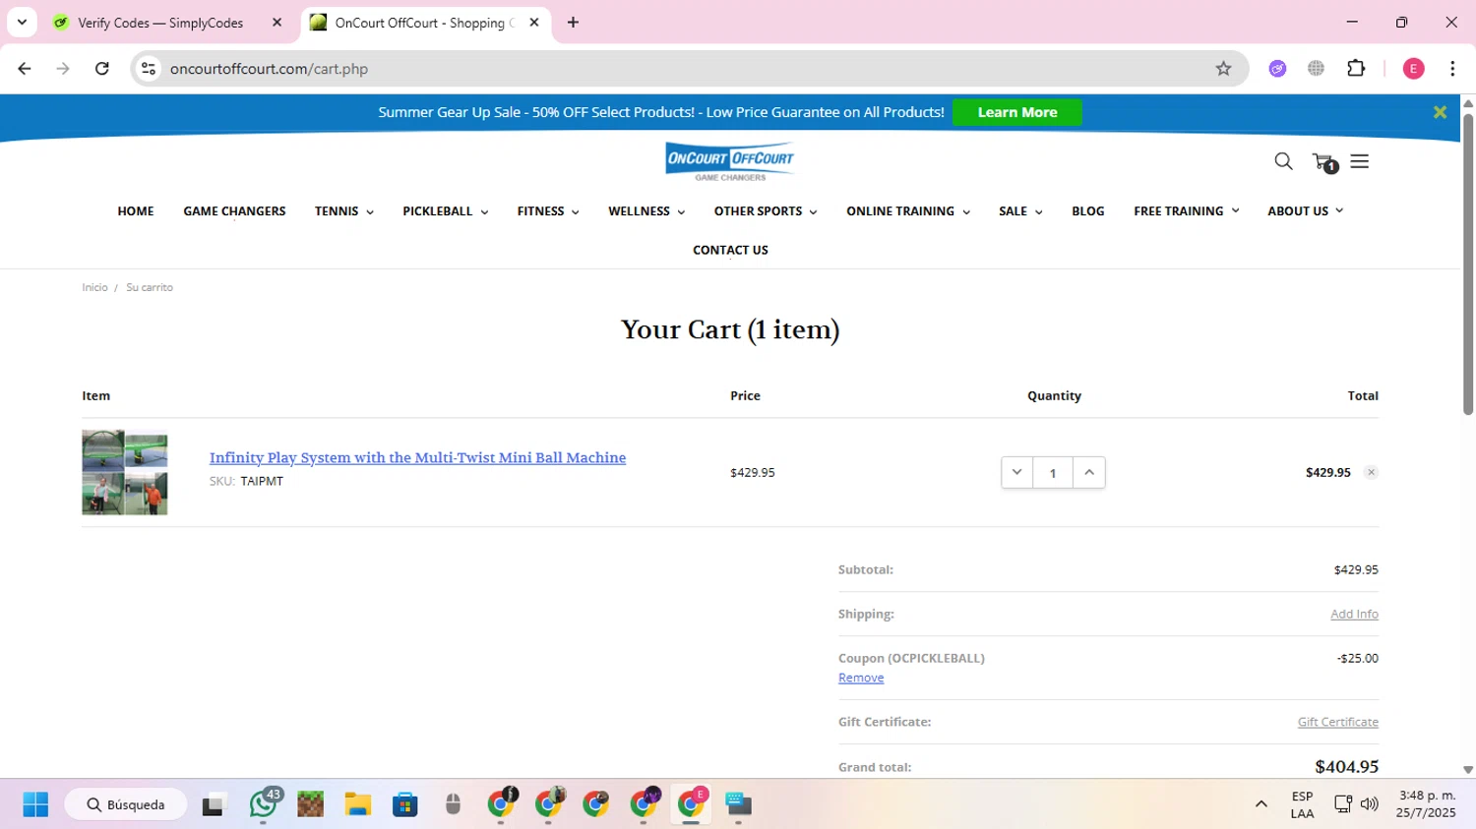Expand the PICKLEBALL dropdown menu

(445, 211)
